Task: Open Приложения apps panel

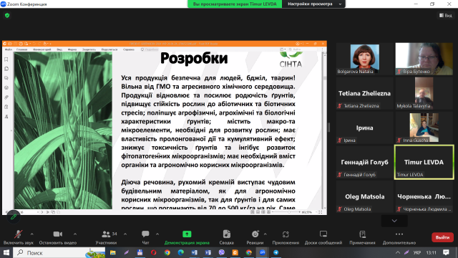Action: [286, 237]
